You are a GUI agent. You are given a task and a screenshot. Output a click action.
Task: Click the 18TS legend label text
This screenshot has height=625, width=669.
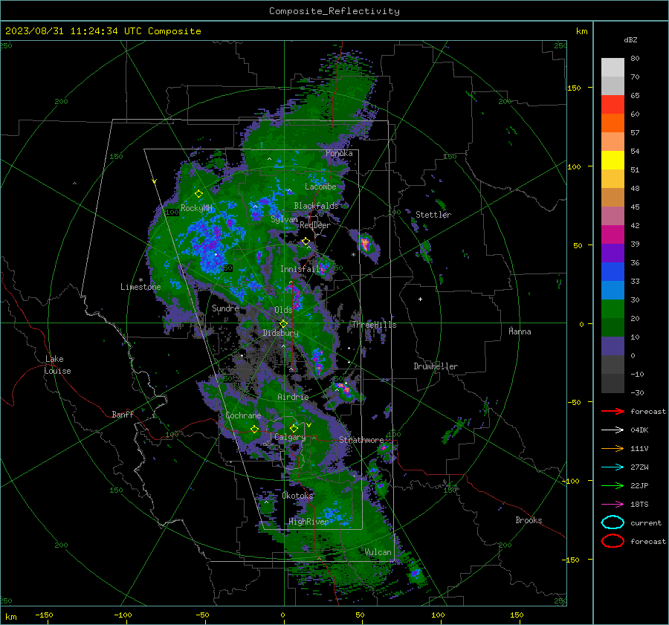[x=639, y=505]
